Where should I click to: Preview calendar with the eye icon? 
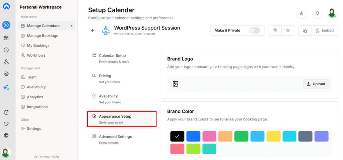tap(288, 31)
